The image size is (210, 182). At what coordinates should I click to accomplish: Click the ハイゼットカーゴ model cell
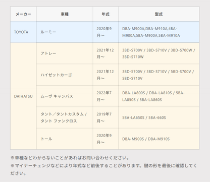(65, 75)
